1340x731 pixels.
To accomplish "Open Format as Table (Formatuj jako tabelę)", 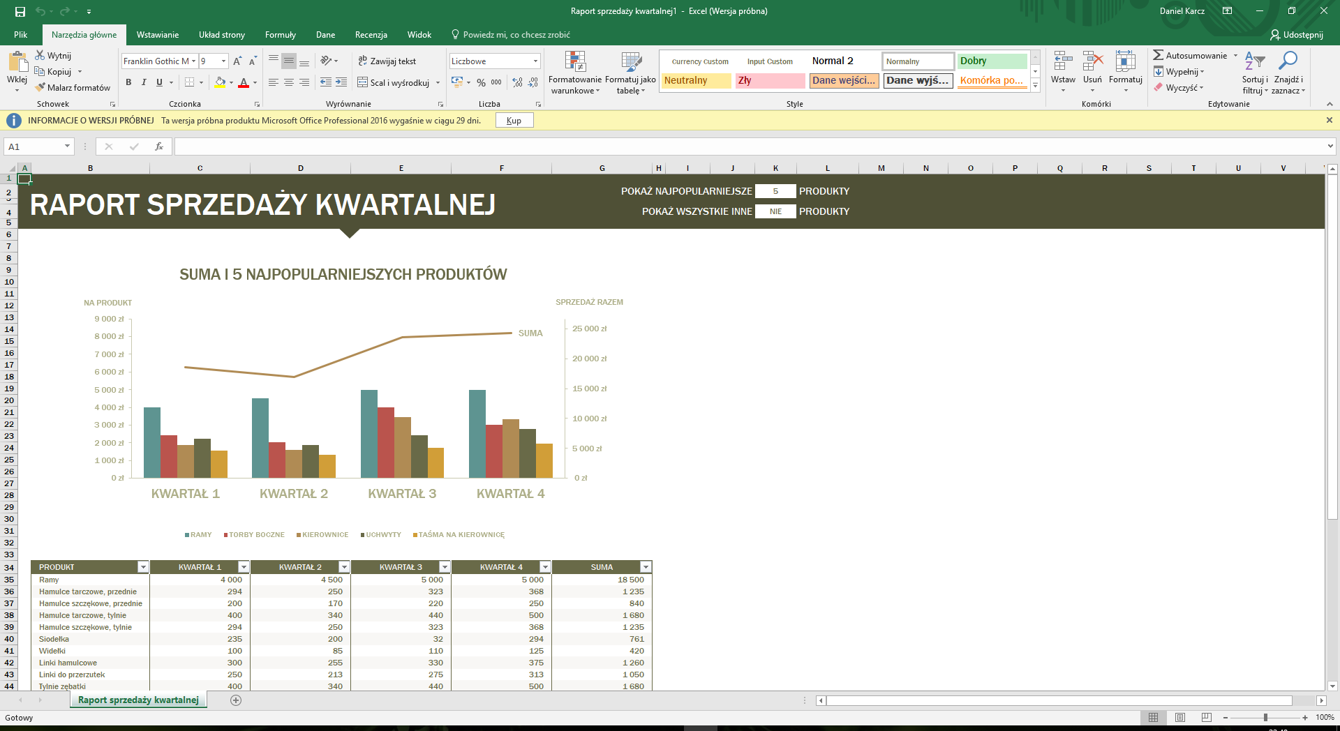I will pos(630,62).
